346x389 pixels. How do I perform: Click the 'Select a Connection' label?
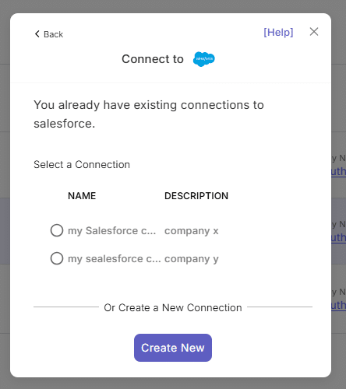[x=82, y=164]
